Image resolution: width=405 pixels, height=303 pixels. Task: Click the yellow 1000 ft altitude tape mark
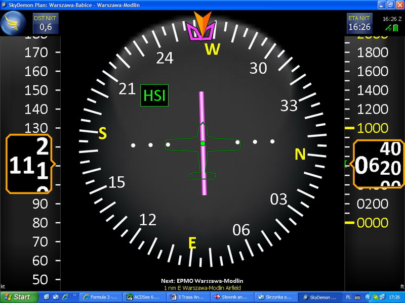coord(372,128)
